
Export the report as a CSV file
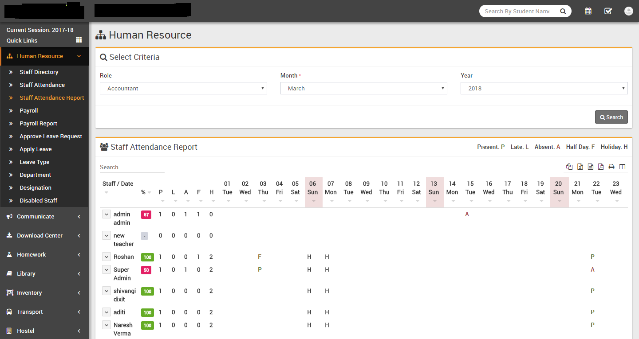point(591,167)
